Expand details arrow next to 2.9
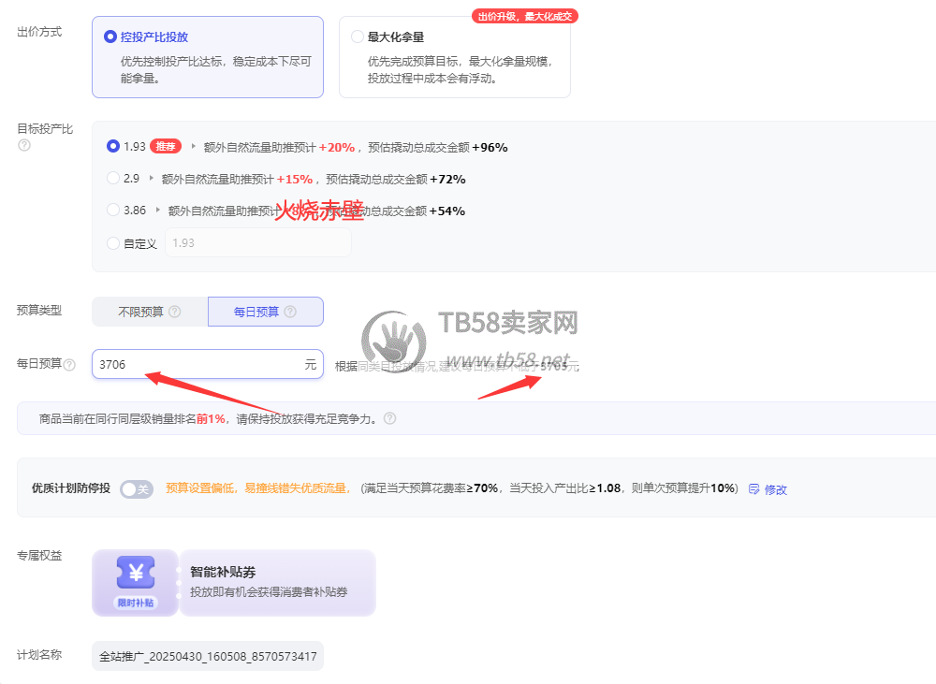The height and width of the screenshot is (684, 936). tap(151, 178)
